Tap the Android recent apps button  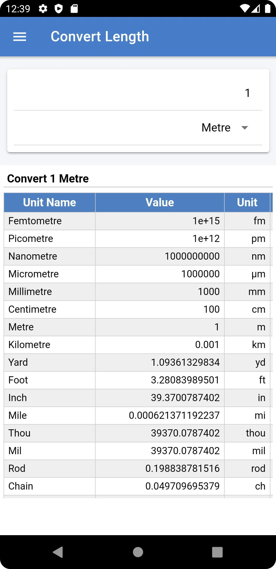(217, 552)
